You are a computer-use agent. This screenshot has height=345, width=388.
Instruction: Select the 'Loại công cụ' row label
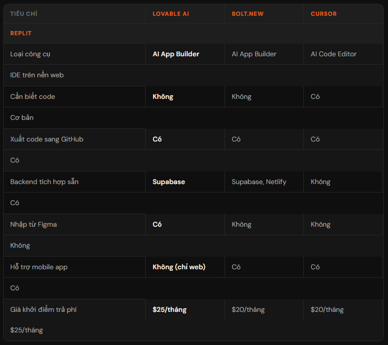pyautogui.click(x=30, y=54)
